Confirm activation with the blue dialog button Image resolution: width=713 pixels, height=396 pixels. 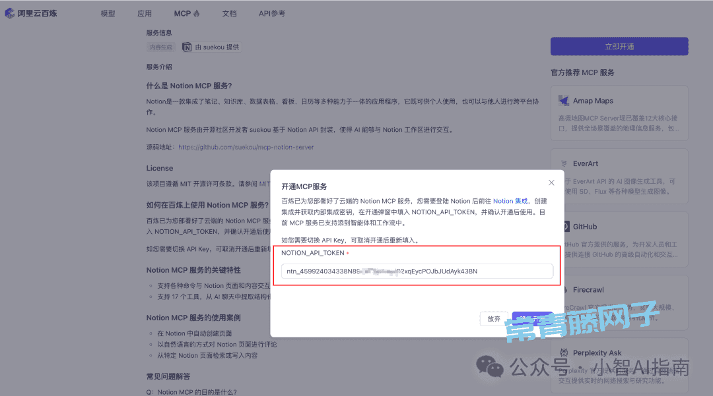pyautogui.click(x=532, y=319)
